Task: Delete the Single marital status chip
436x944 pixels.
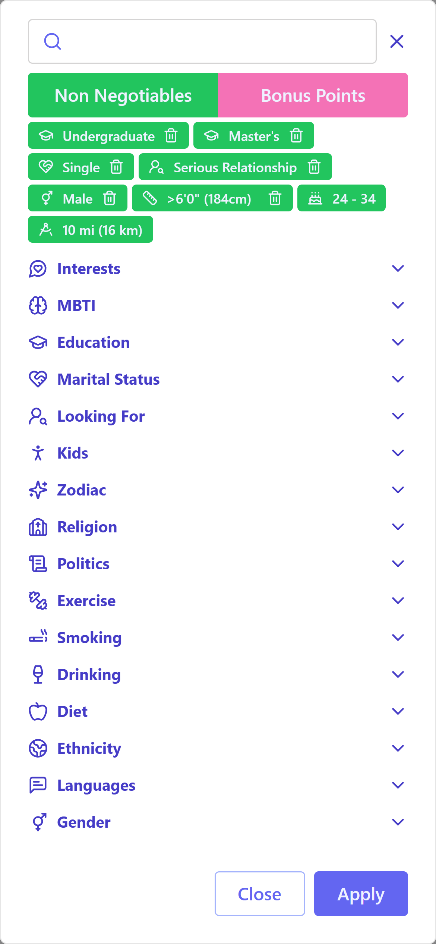Action: (x=116, y=167)
